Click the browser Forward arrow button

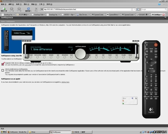pyautogui.click(x=19, y=9)
